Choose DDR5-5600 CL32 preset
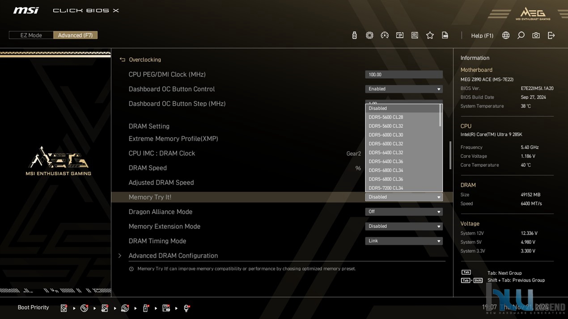This screenshot has width=568, height=319. [x=403, y=126]
